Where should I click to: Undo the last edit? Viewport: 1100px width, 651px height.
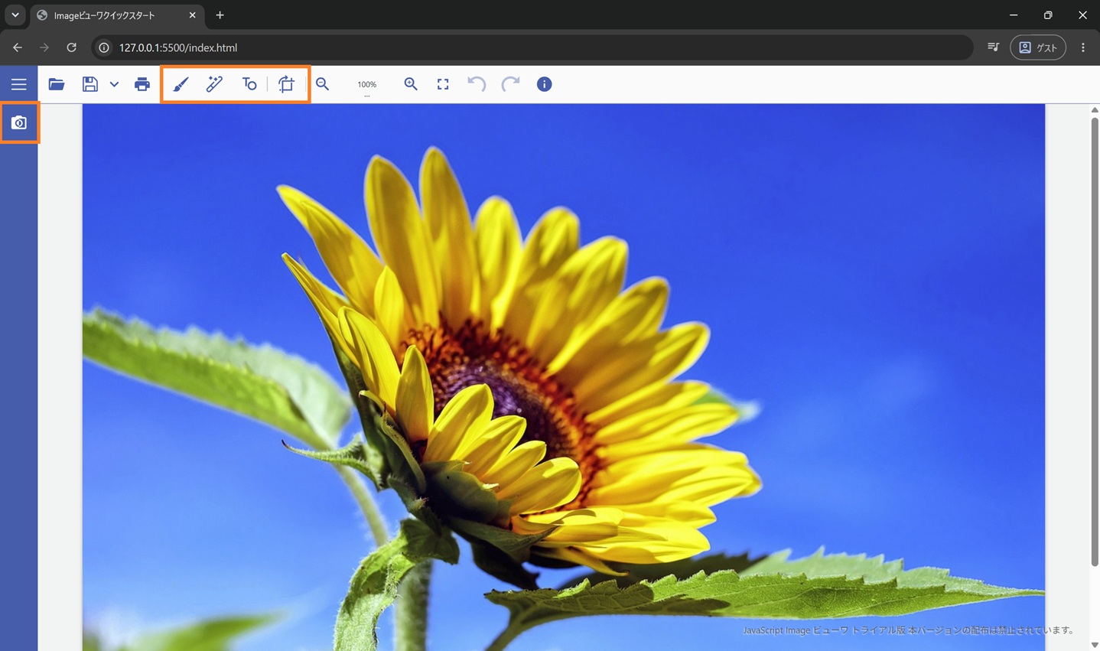(477, 84)
